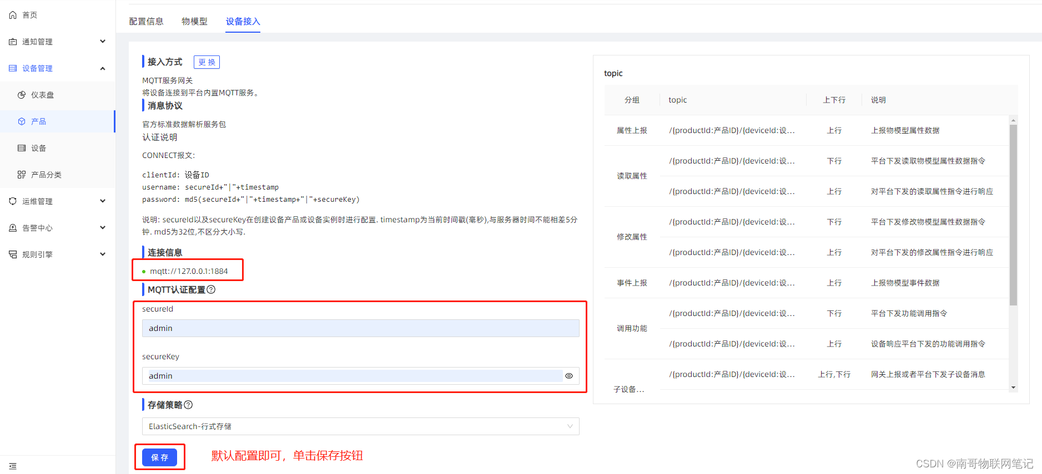The width and height of the screenshot is (1042, 474).
Task: Click the product category 产品分类 icon
Action: (22, 175)
